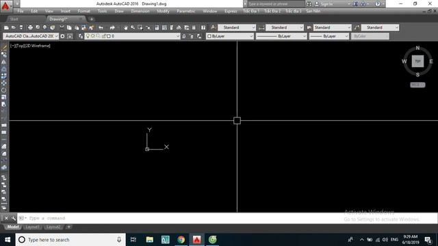The height and width of the screenshot is (246, 438).
Task: Open the Parametric menu
Action: coord(186,11)
